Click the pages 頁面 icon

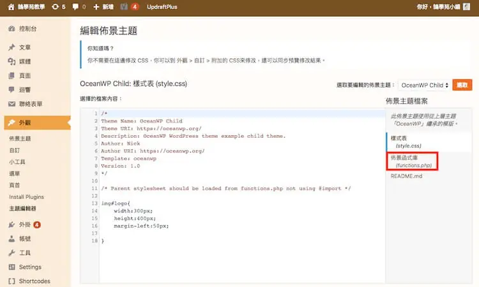(11, 76)
